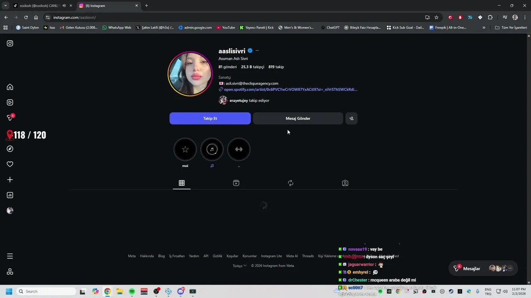Switch to tagged photos tab
531x298 pixels.
pyautogui.click(x=345, y=183)
